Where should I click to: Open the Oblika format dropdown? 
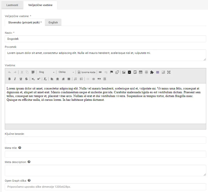66,72
